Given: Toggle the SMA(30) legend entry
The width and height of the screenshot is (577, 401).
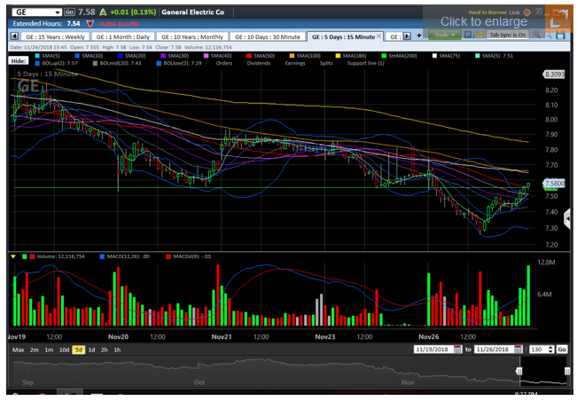Looking at the screenshot, I should tap(175, 56).
